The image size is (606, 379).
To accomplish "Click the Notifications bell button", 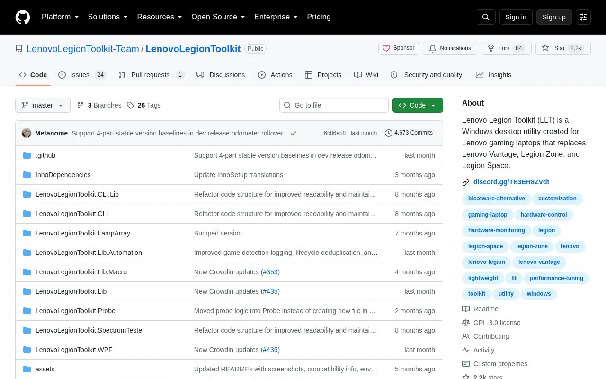I will pyautogui.click(x=450, y=48).
